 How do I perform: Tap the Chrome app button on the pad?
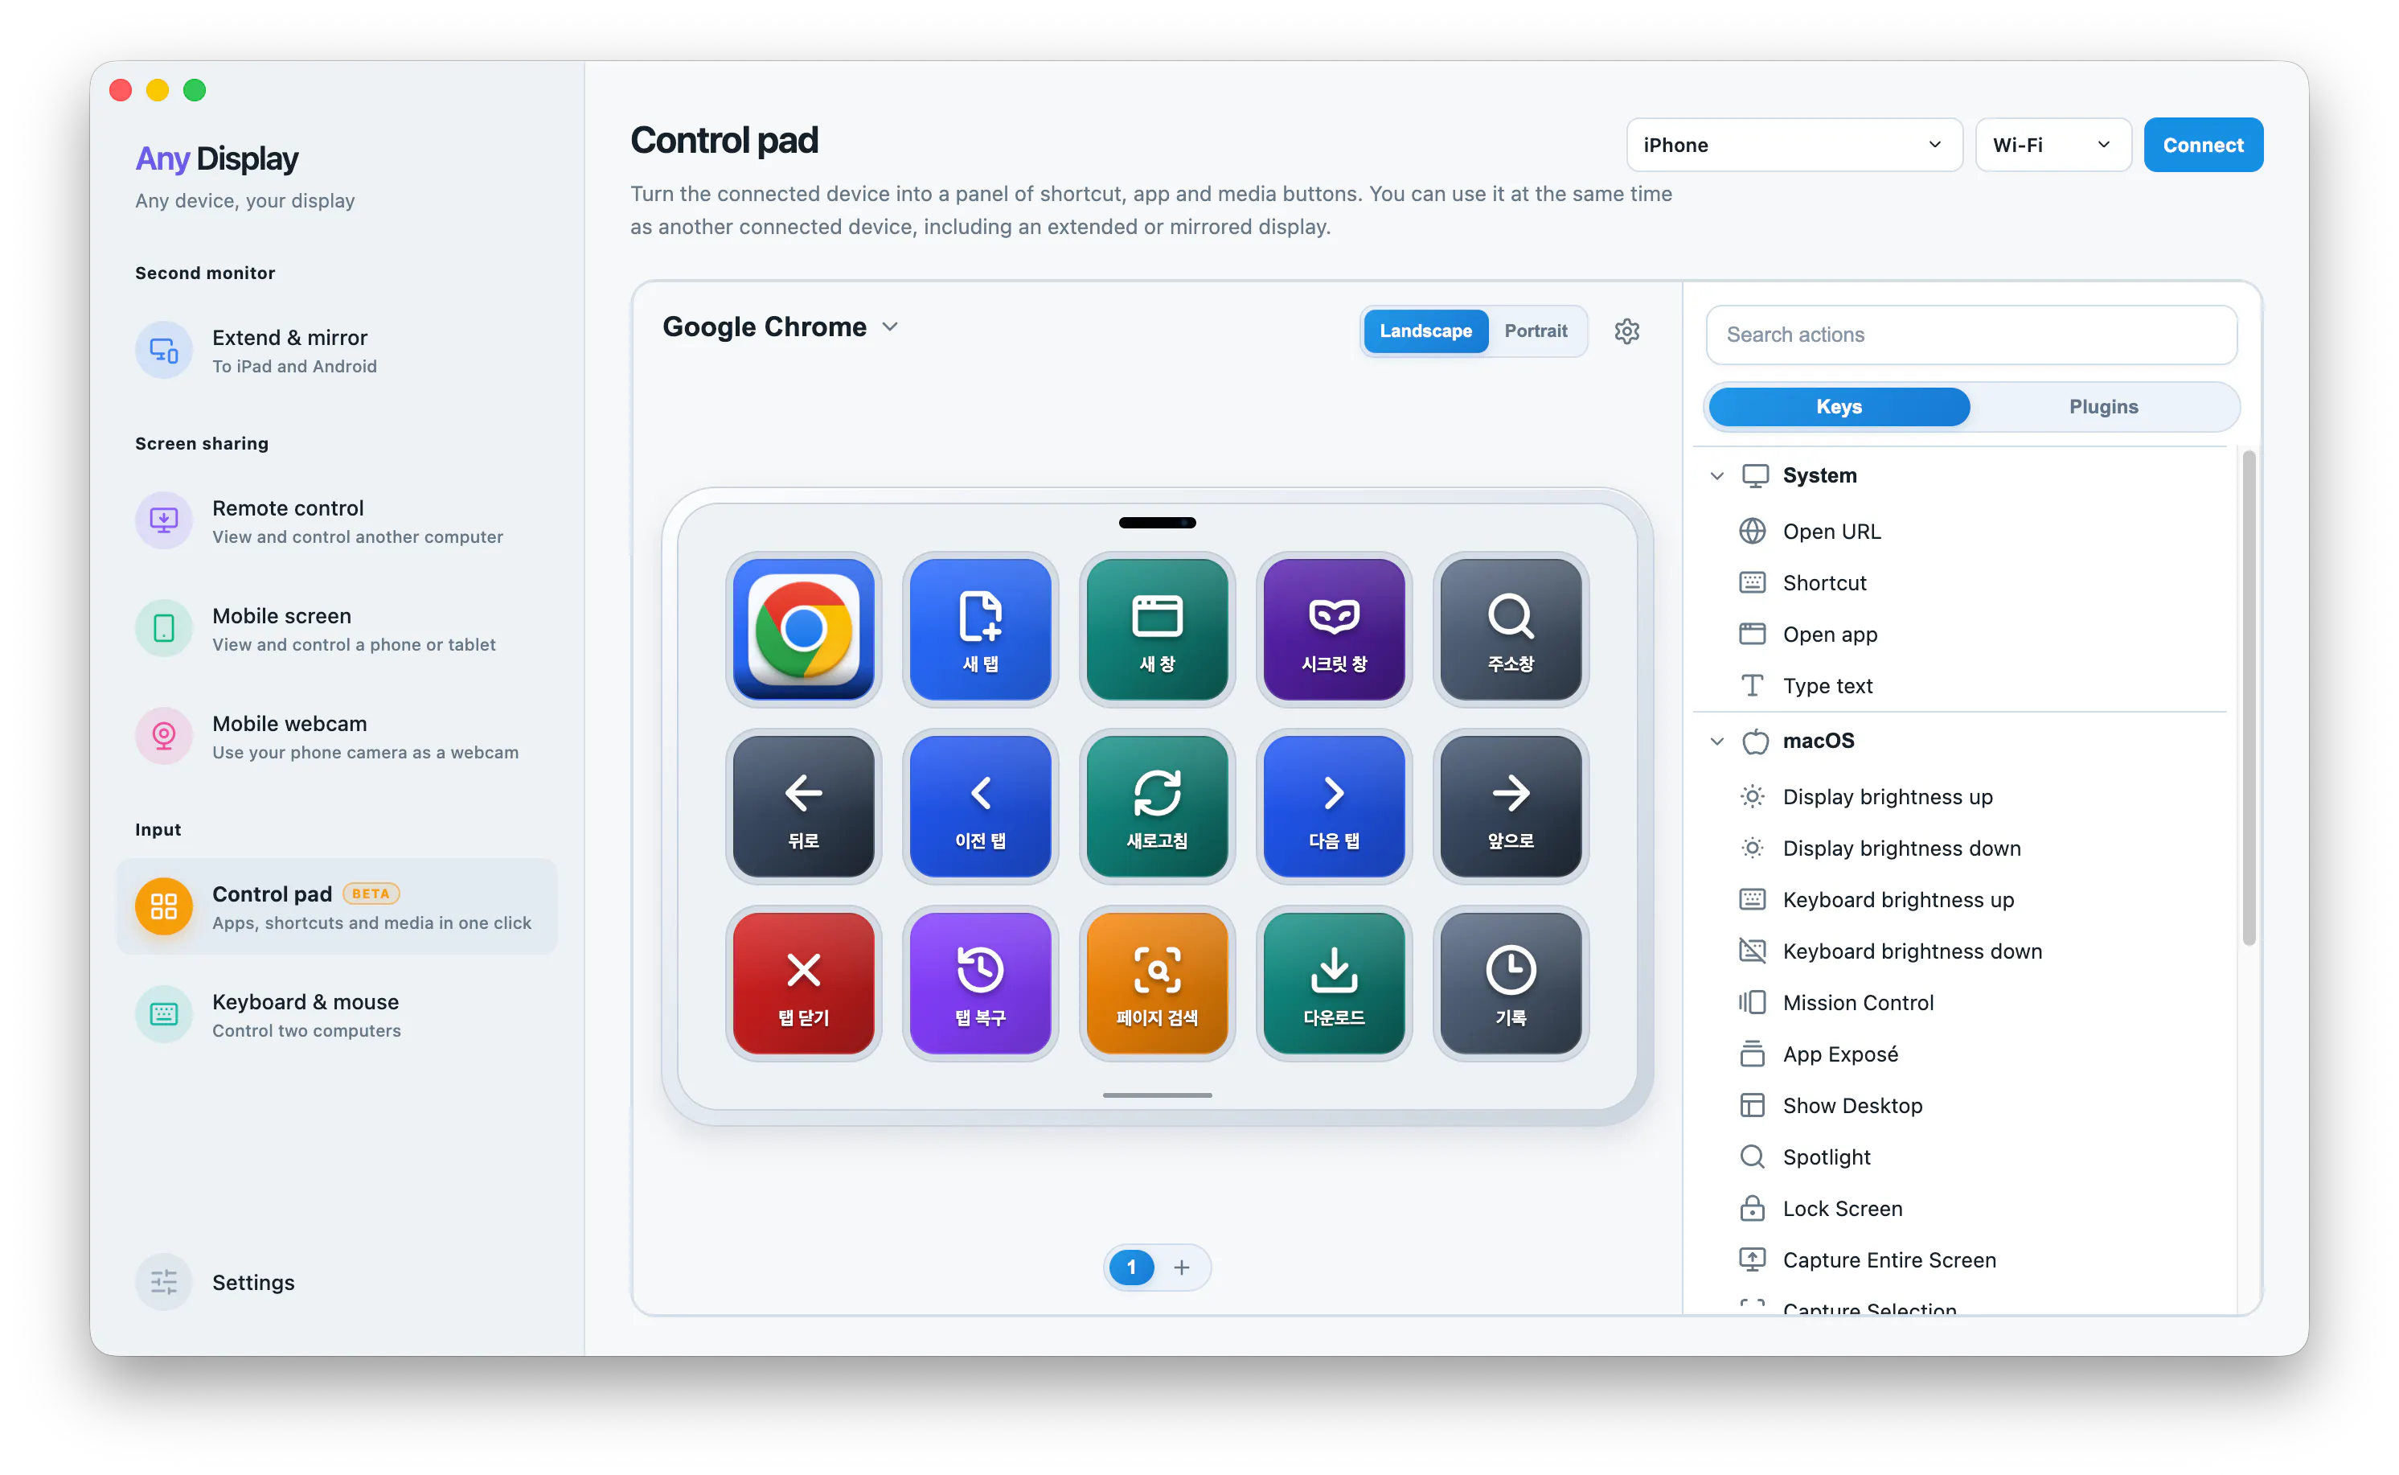804,629
